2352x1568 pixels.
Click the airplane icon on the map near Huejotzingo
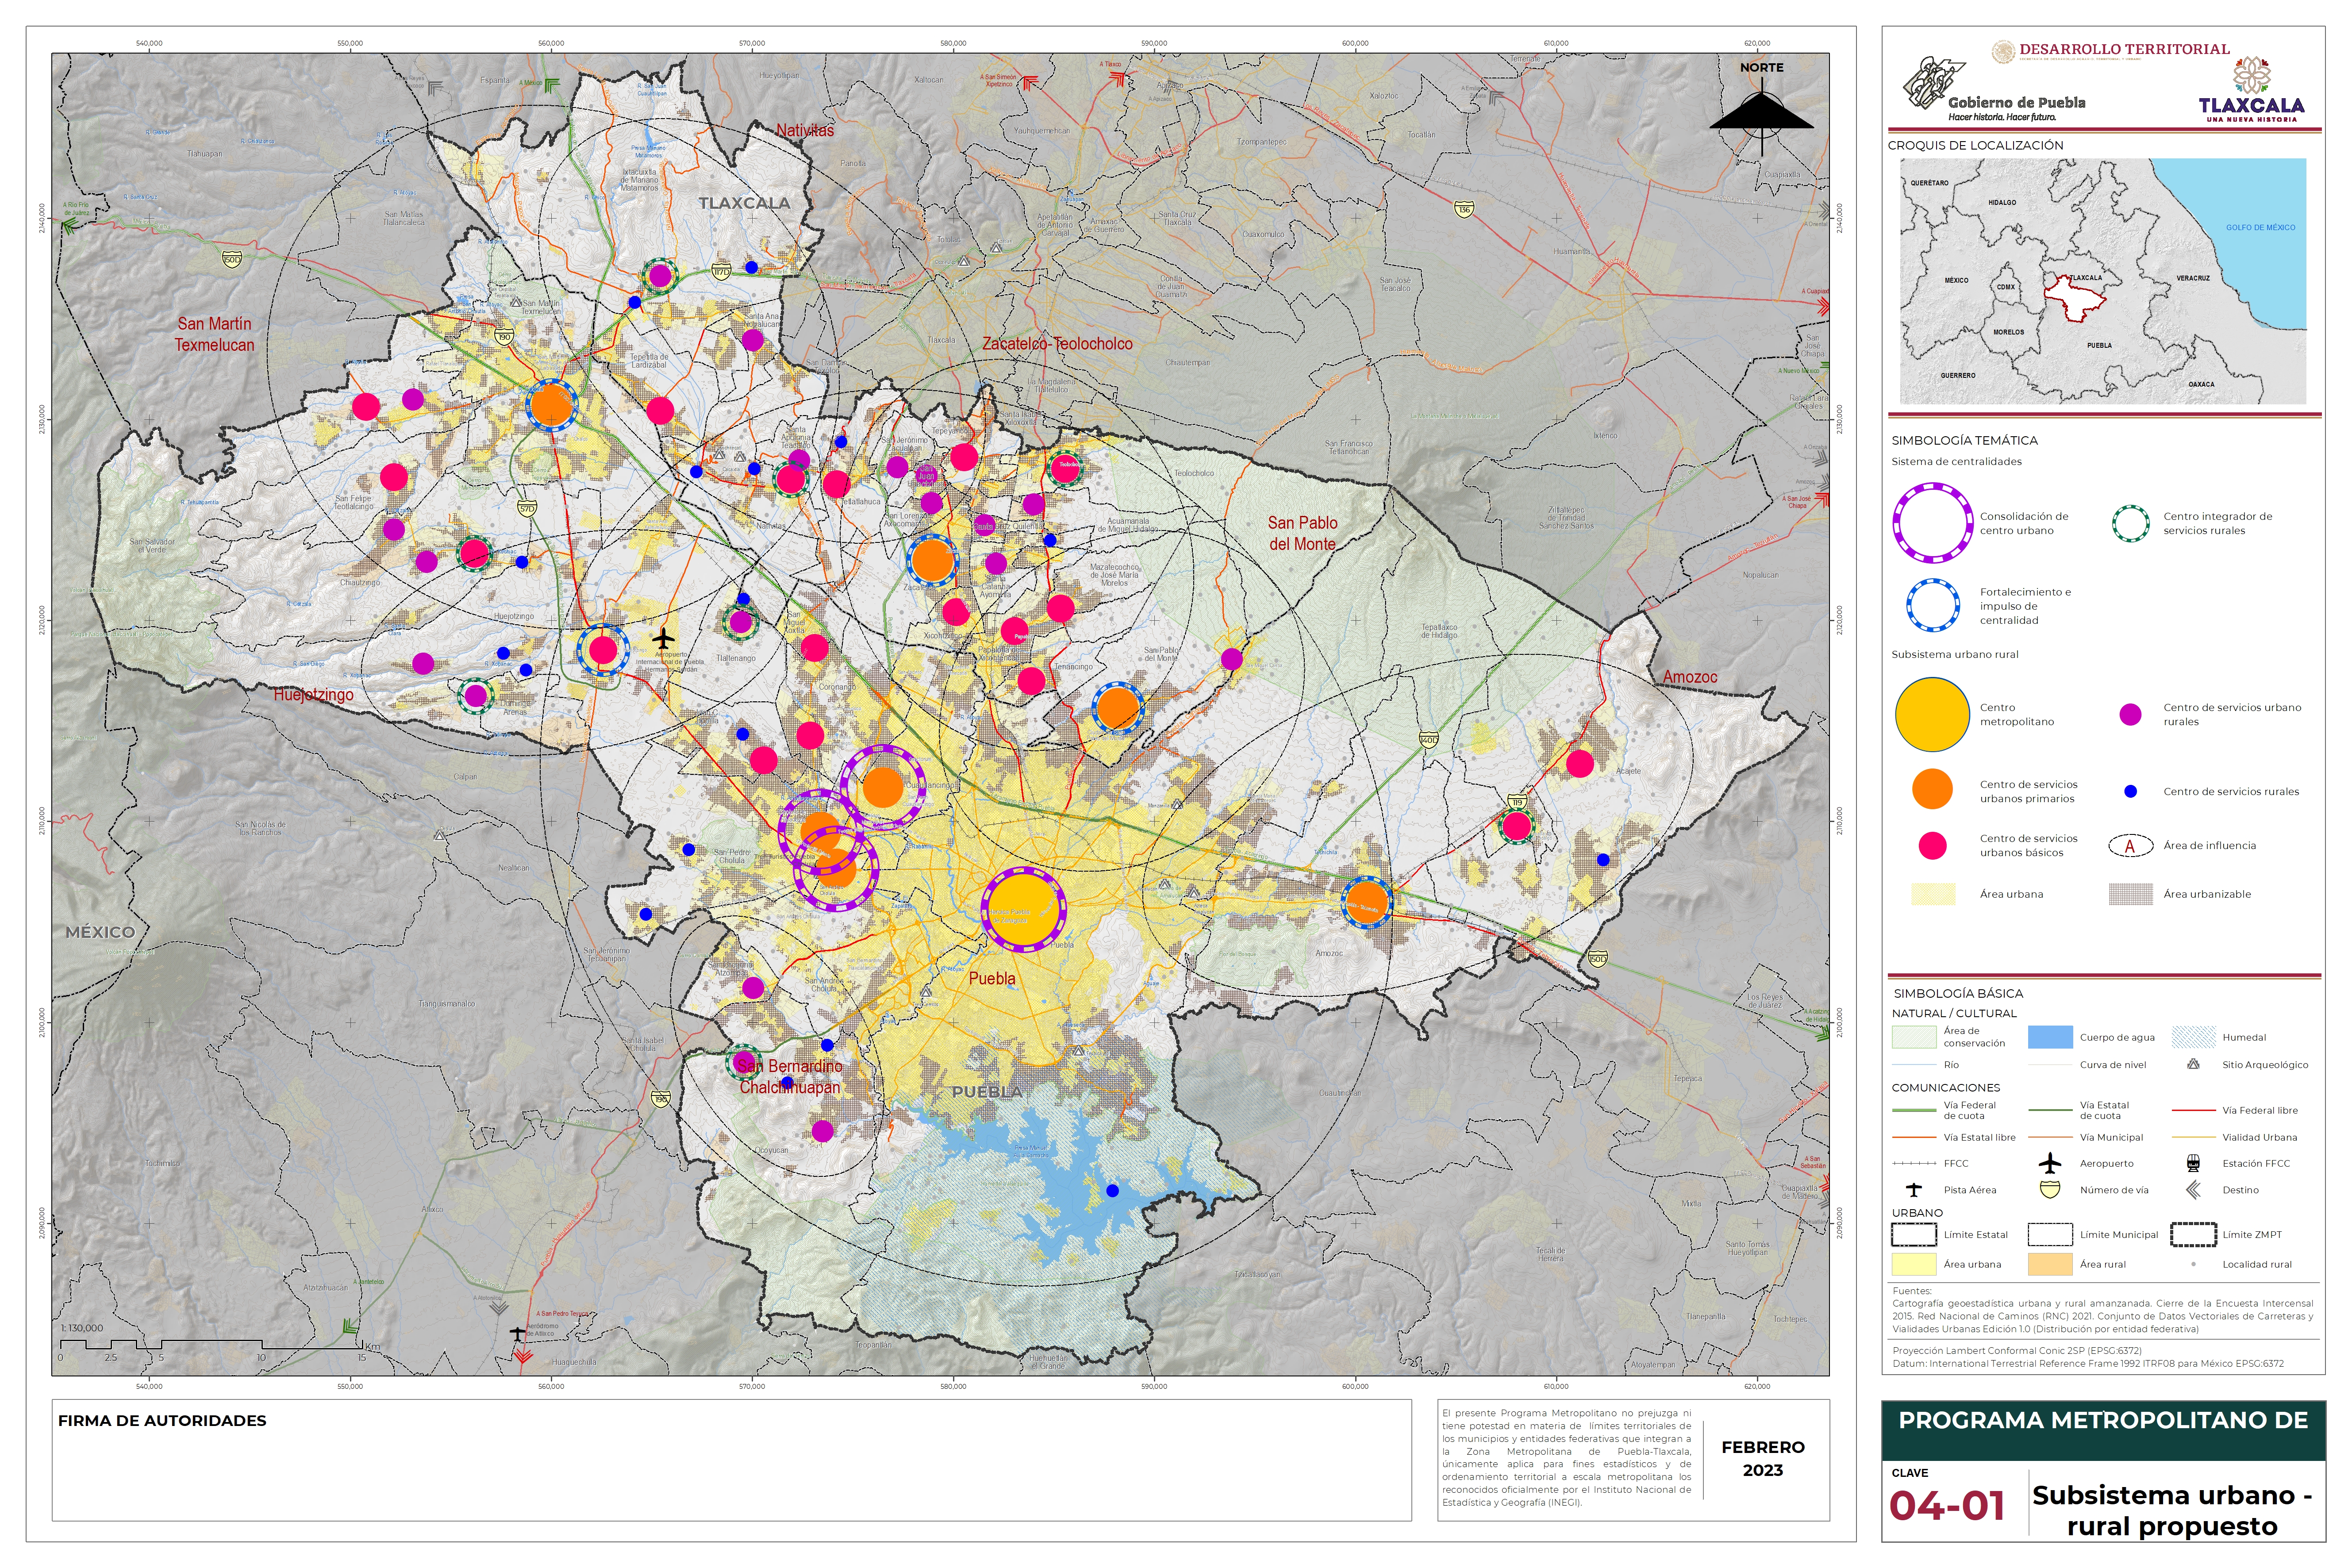(663, 638)
